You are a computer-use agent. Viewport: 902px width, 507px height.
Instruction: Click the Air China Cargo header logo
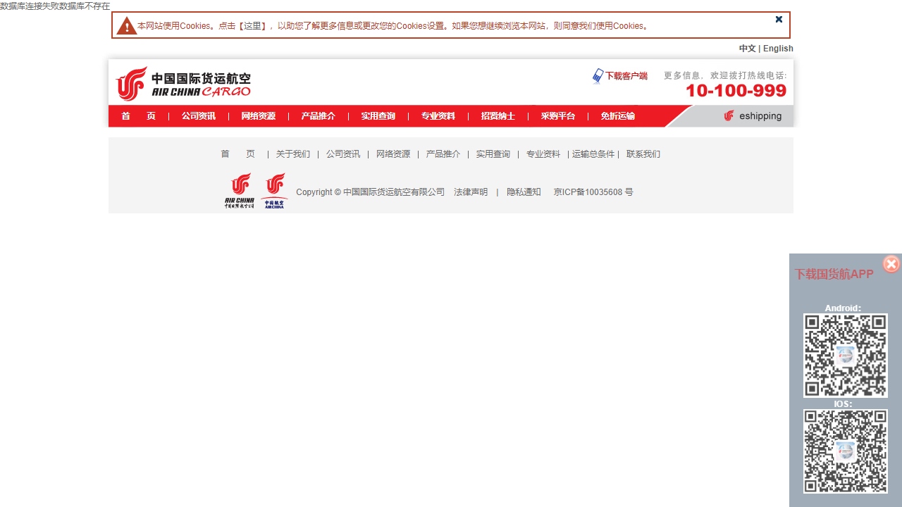[183, 84]
